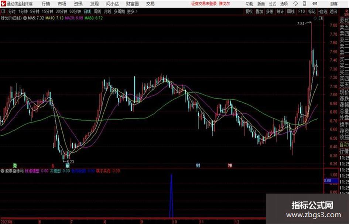Expand dropdown arrow beside 股票指标网 indicator

click(x=3, y=171)
